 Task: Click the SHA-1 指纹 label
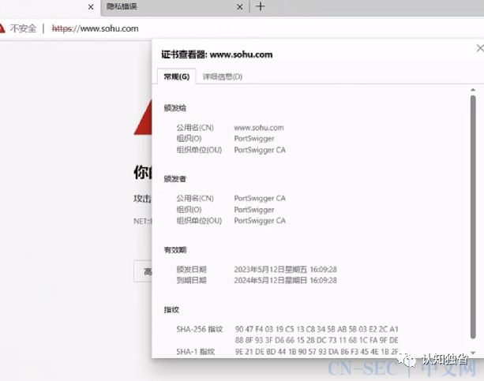[195, 352]
